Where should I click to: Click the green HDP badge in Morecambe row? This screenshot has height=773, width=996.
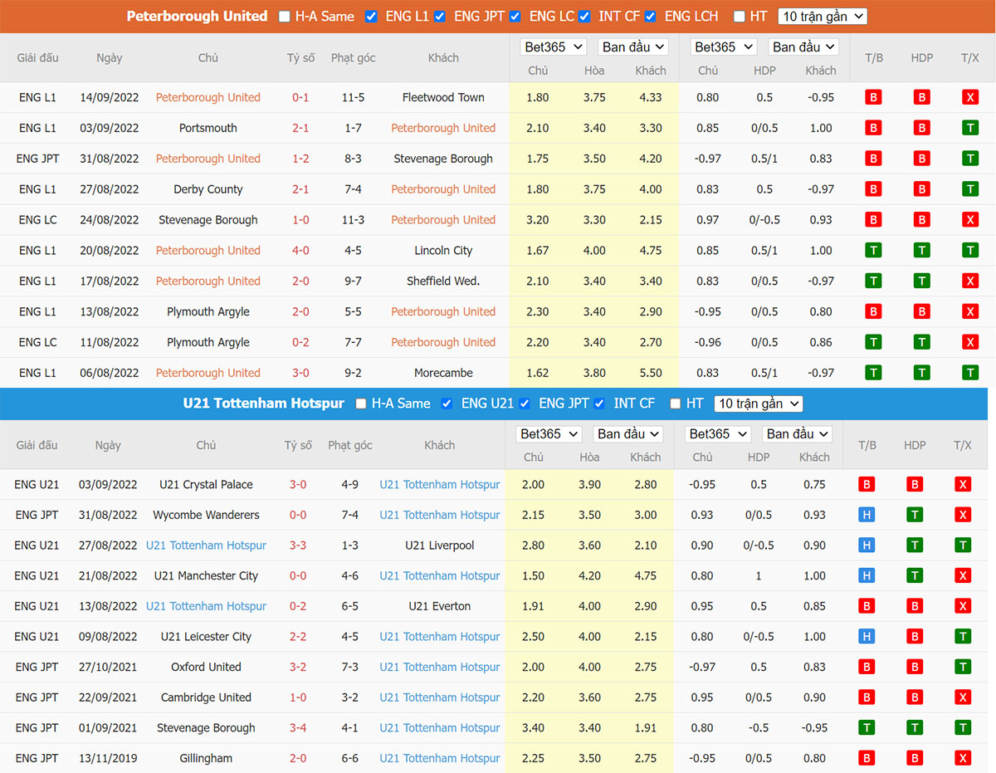point(921,373)
